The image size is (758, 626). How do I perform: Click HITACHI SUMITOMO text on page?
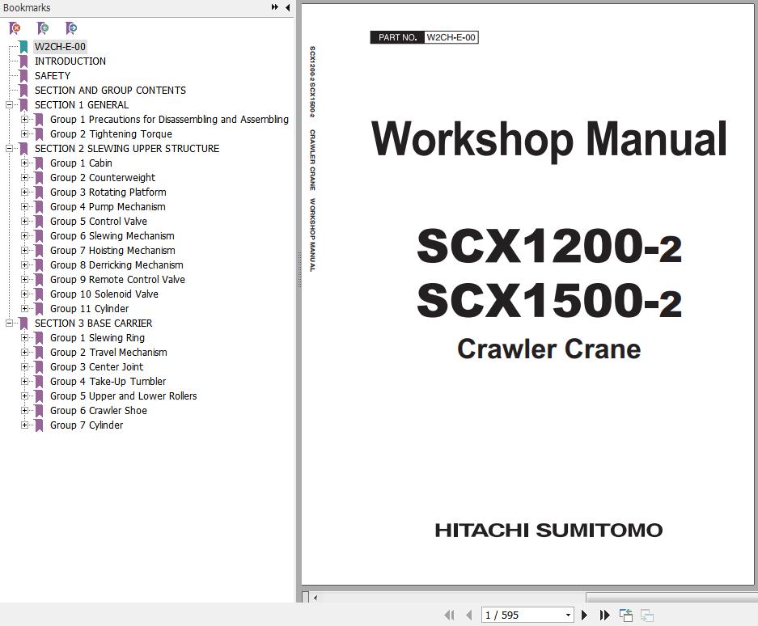coord(548,531)
